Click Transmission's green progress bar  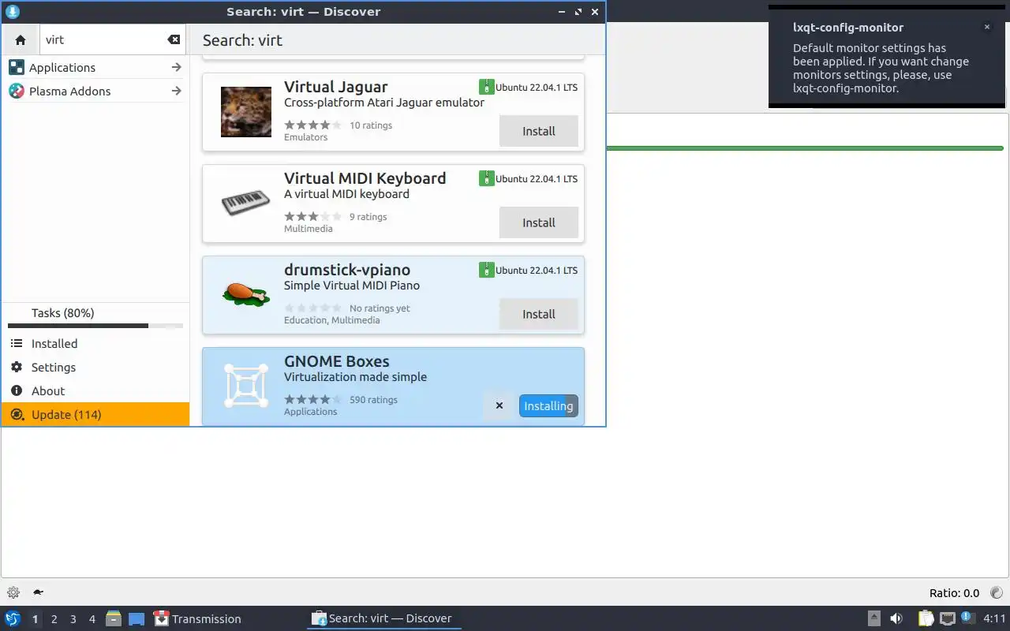tap(805, 147)
